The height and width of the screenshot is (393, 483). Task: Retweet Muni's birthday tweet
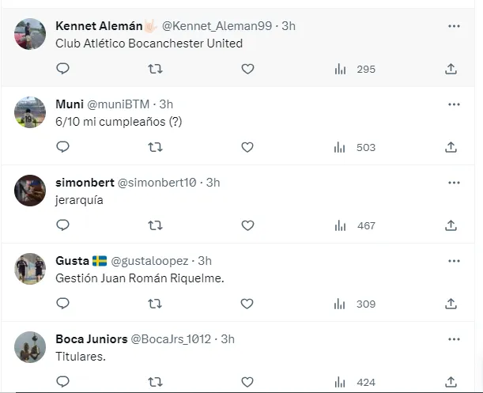[x=156, y=147]
